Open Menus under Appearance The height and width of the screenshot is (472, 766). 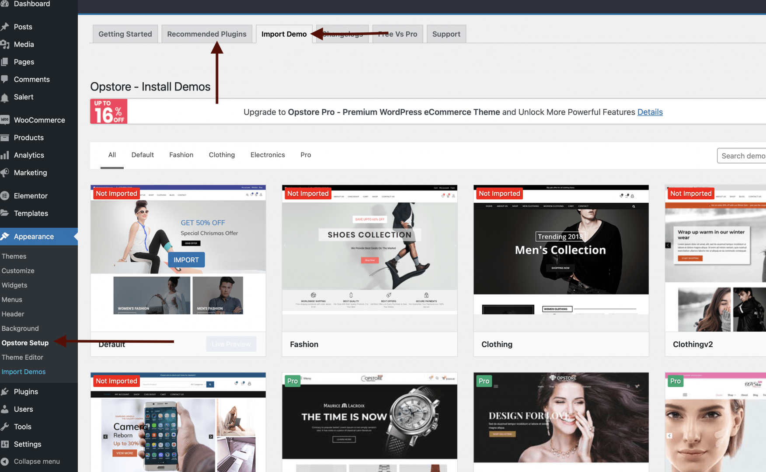click(x=12, y=299)
